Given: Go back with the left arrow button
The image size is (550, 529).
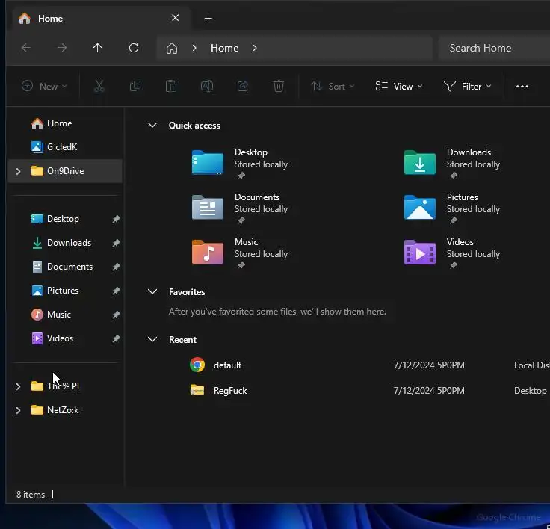Looking at the screenshot, I should click(x=26, y=48).
